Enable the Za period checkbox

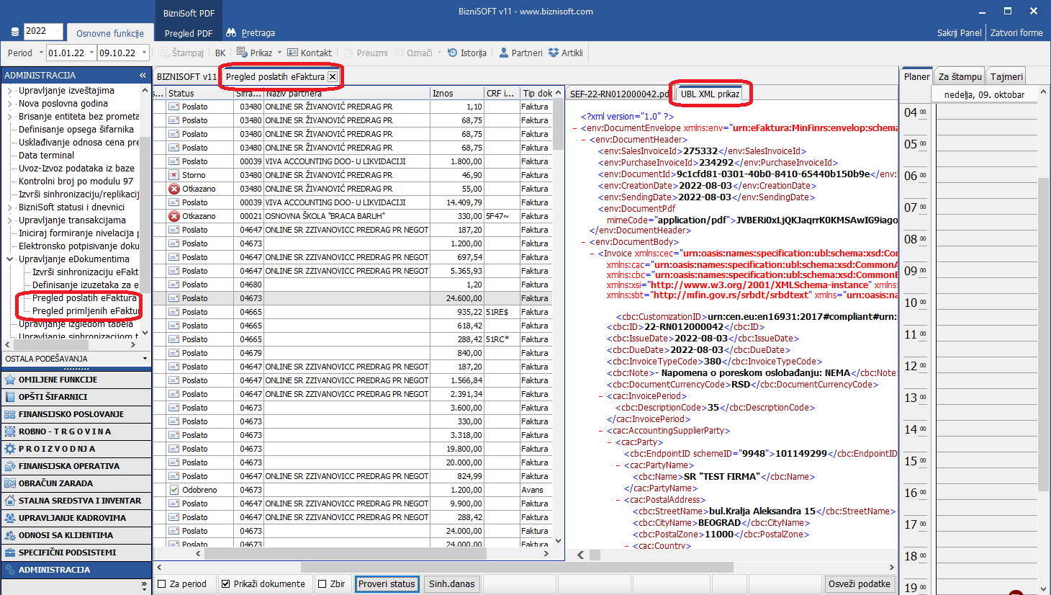pyautogui.click(x=162, y=584)
